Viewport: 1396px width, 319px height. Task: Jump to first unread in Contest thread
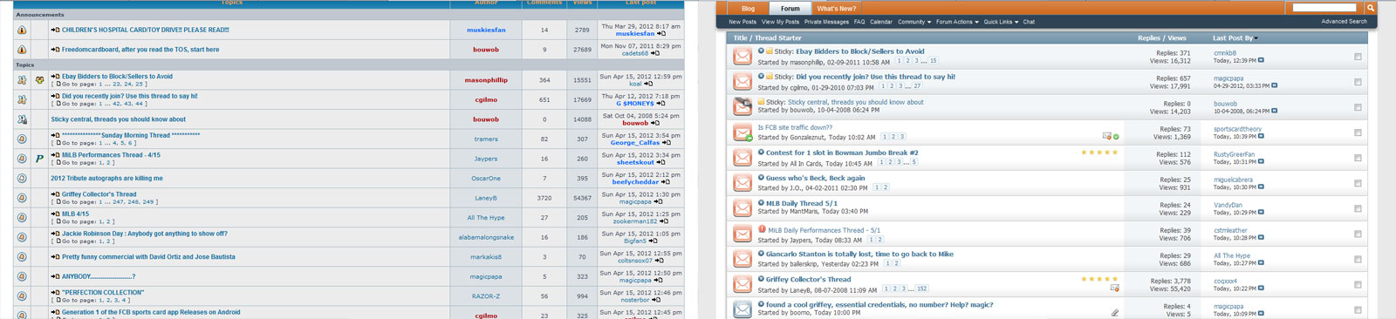pos(761,153)
